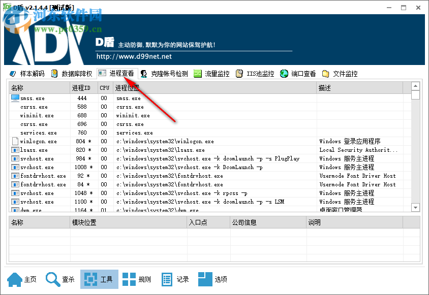This screenshot has height=295, width=429.
Task: Click the icon of fontdrvhost.exe 92
Action: [x=15, y=176]
